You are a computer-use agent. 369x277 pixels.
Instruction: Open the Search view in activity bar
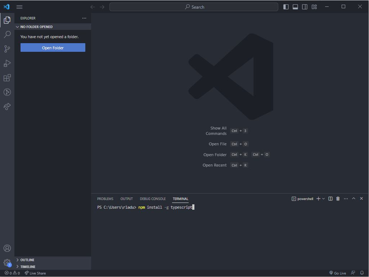pos(7,34)
